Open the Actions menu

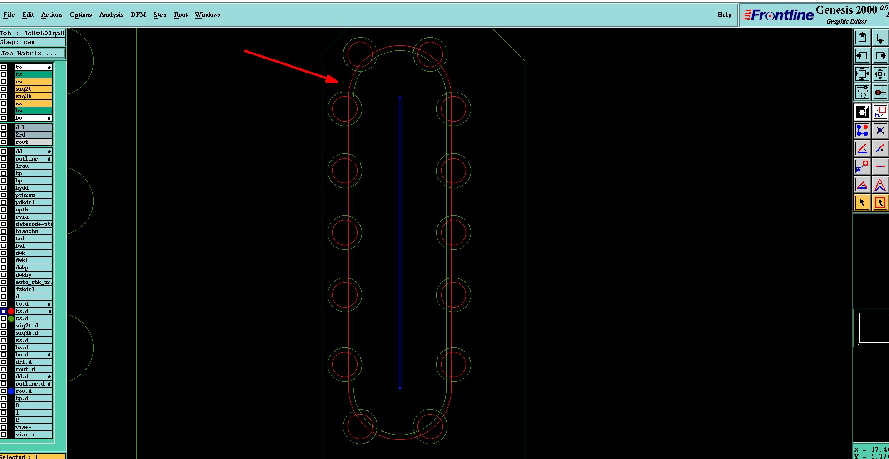[x=52, y=15]
